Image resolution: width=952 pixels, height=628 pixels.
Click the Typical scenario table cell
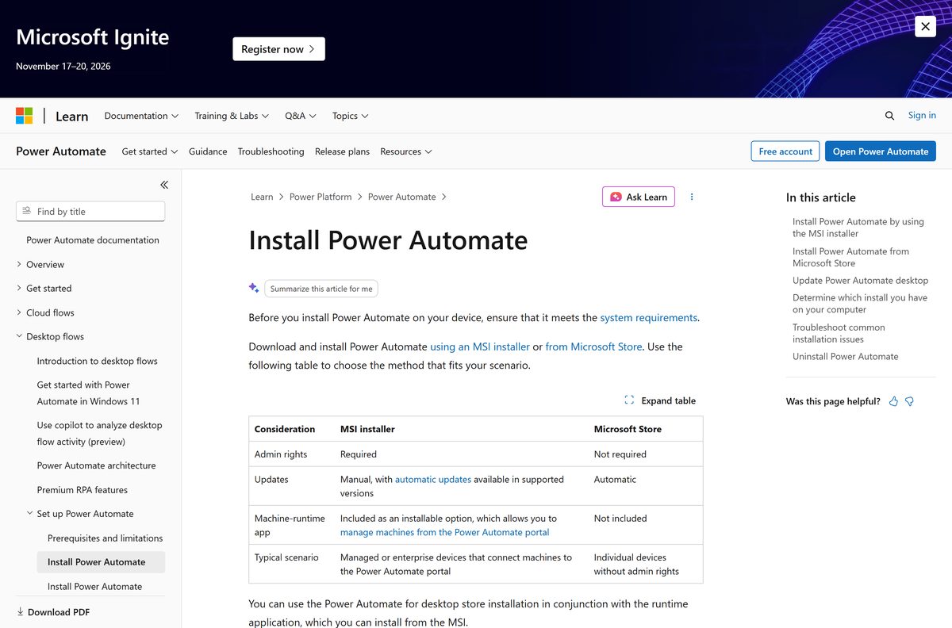292,564
